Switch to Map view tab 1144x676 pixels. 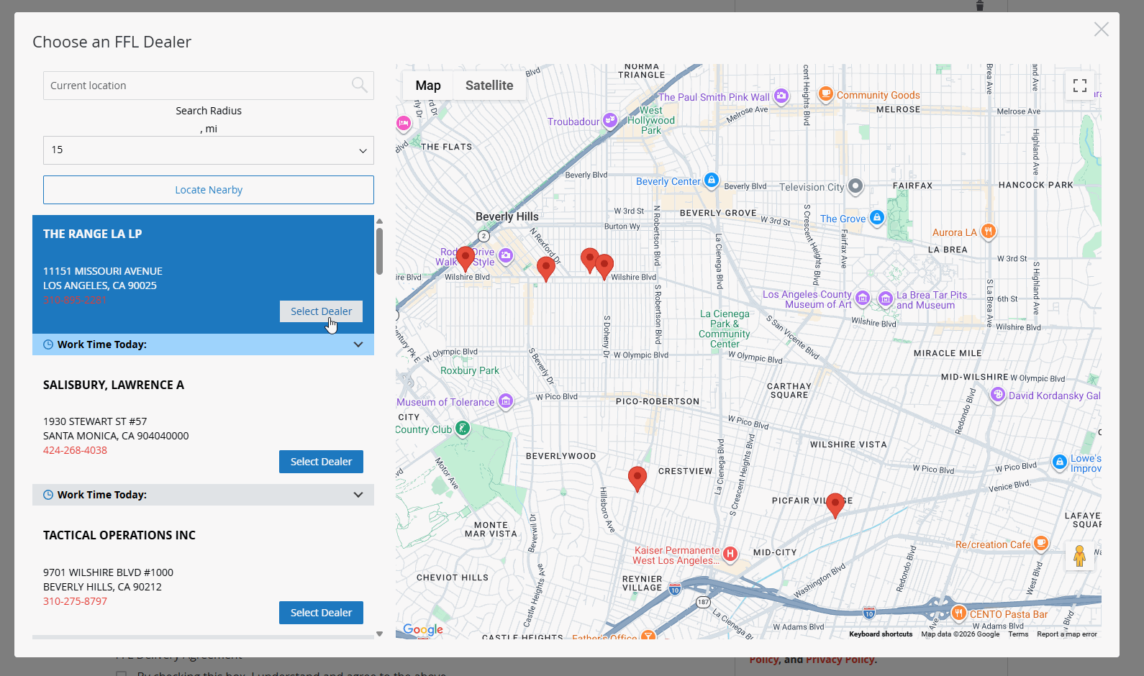pyautogui.click(x=428, y=86)
